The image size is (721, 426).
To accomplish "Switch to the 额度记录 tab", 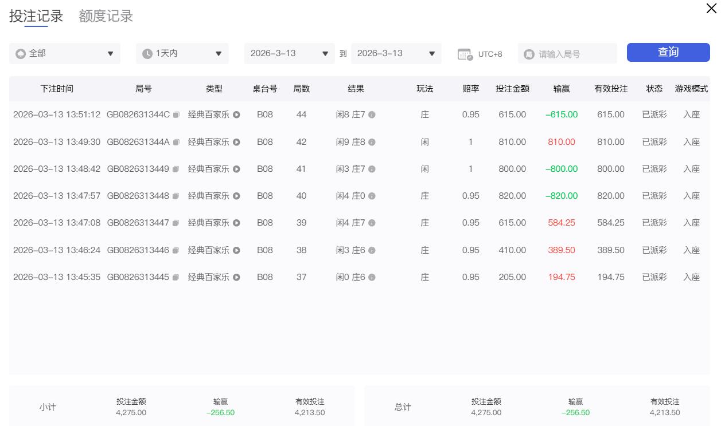I will 106,16.
